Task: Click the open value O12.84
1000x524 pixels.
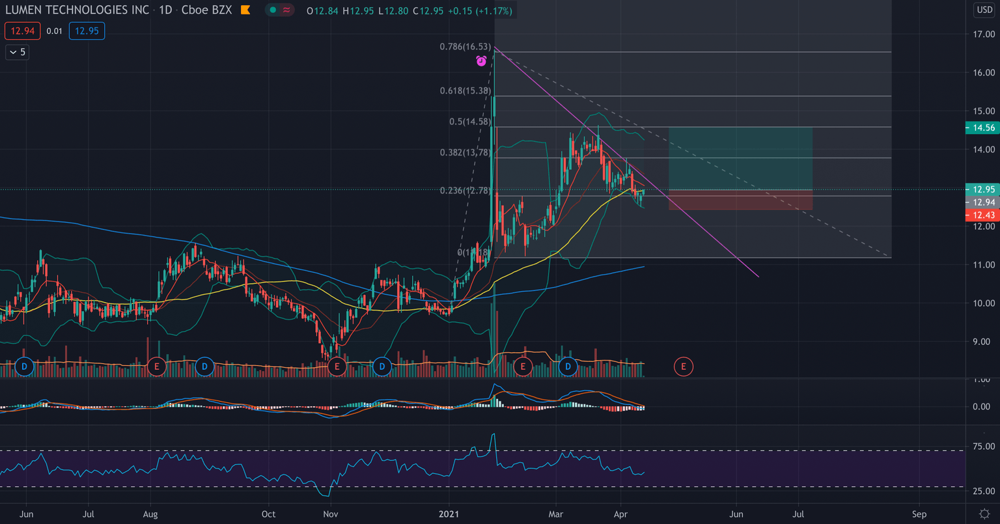Action: pyautogui.click(x=323, y=11)
